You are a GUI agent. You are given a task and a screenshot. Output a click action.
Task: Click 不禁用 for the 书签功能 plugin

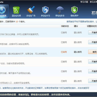[x=93, y=42]
